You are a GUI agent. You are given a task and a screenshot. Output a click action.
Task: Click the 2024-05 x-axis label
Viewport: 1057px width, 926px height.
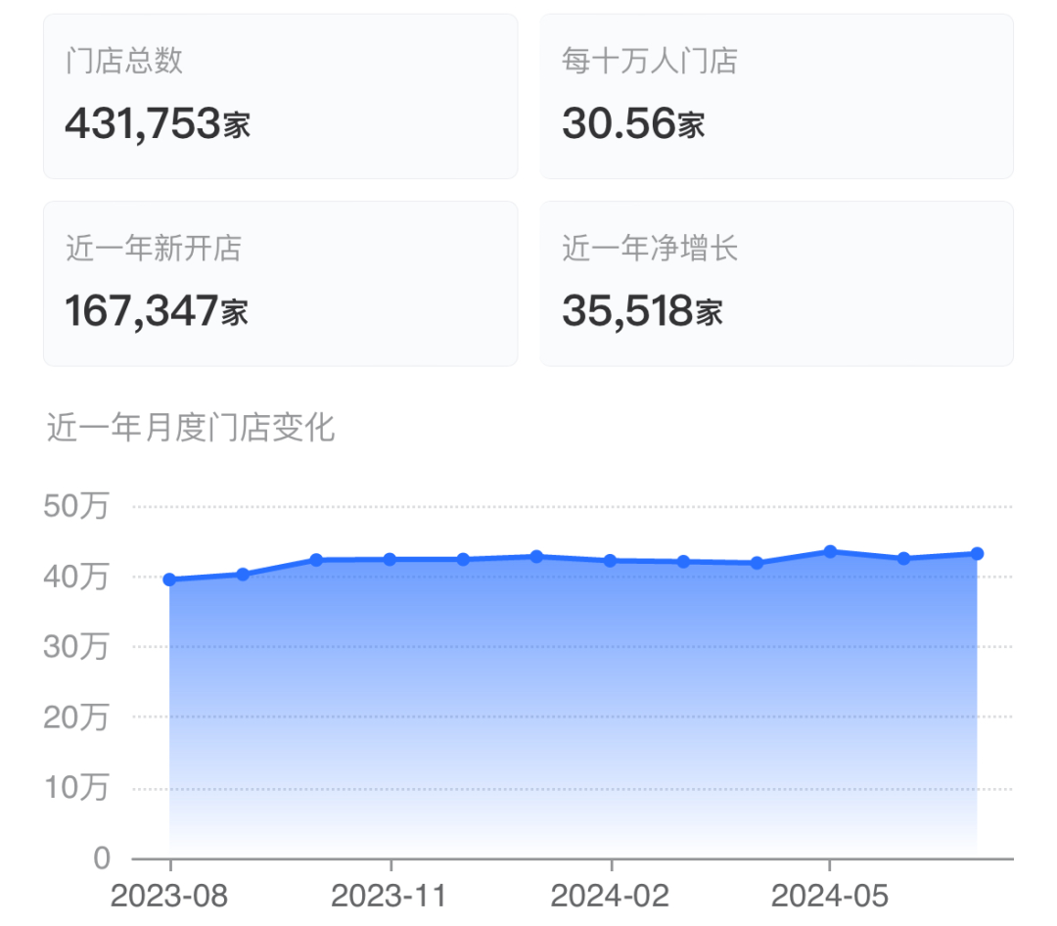pyautogui.click(x=829, y=895)
